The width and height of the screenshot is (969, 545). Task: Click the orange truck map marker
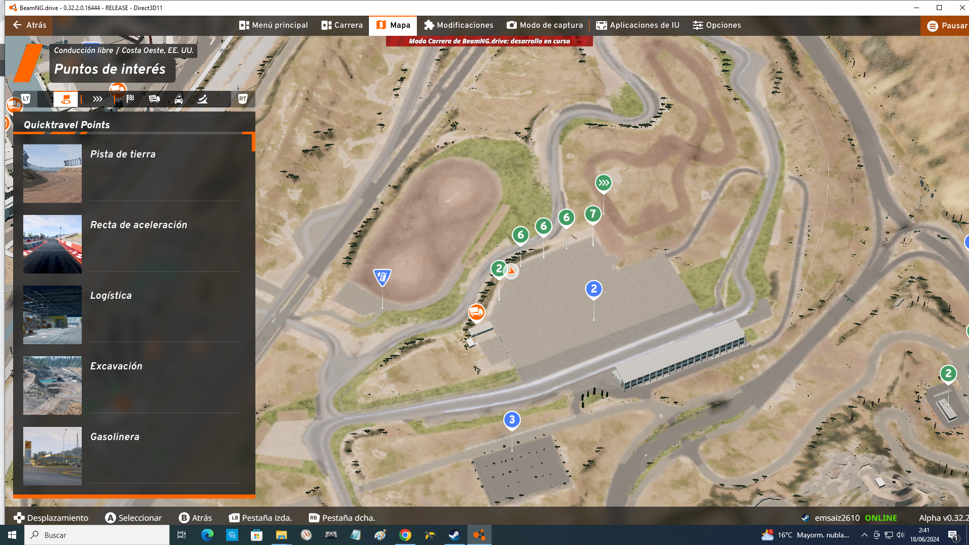(476, 312)
